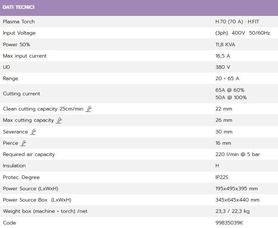This screenshot has height=228, width=278.
Task: Click the torch icon next to Severance
Action: (33, 132)
